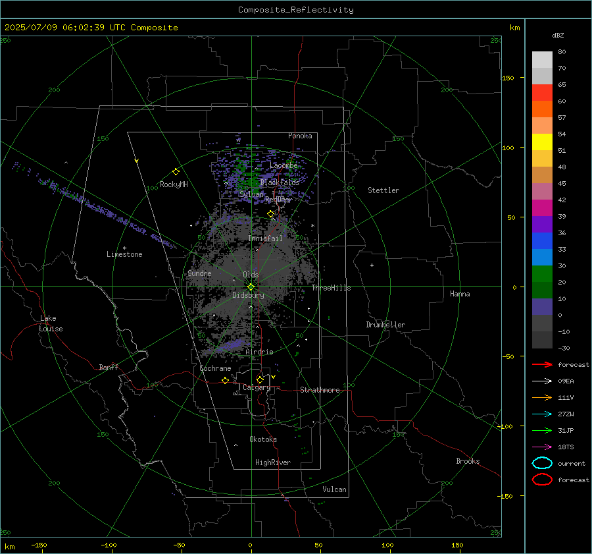The height and width of the screenshot is (554, 592).
Task: Pick the Cochrane label
Action: coord(215,368)
